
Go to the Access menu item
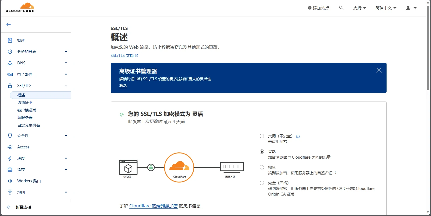(23, 147)
